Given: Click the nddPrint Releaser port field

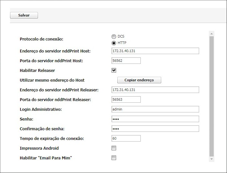Looking at the screenshot, I should click(x=126, y=99).
